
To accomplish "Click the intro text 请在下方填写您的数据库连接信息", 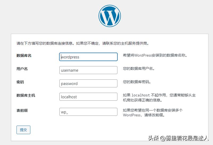I will (x=44, y=43).
